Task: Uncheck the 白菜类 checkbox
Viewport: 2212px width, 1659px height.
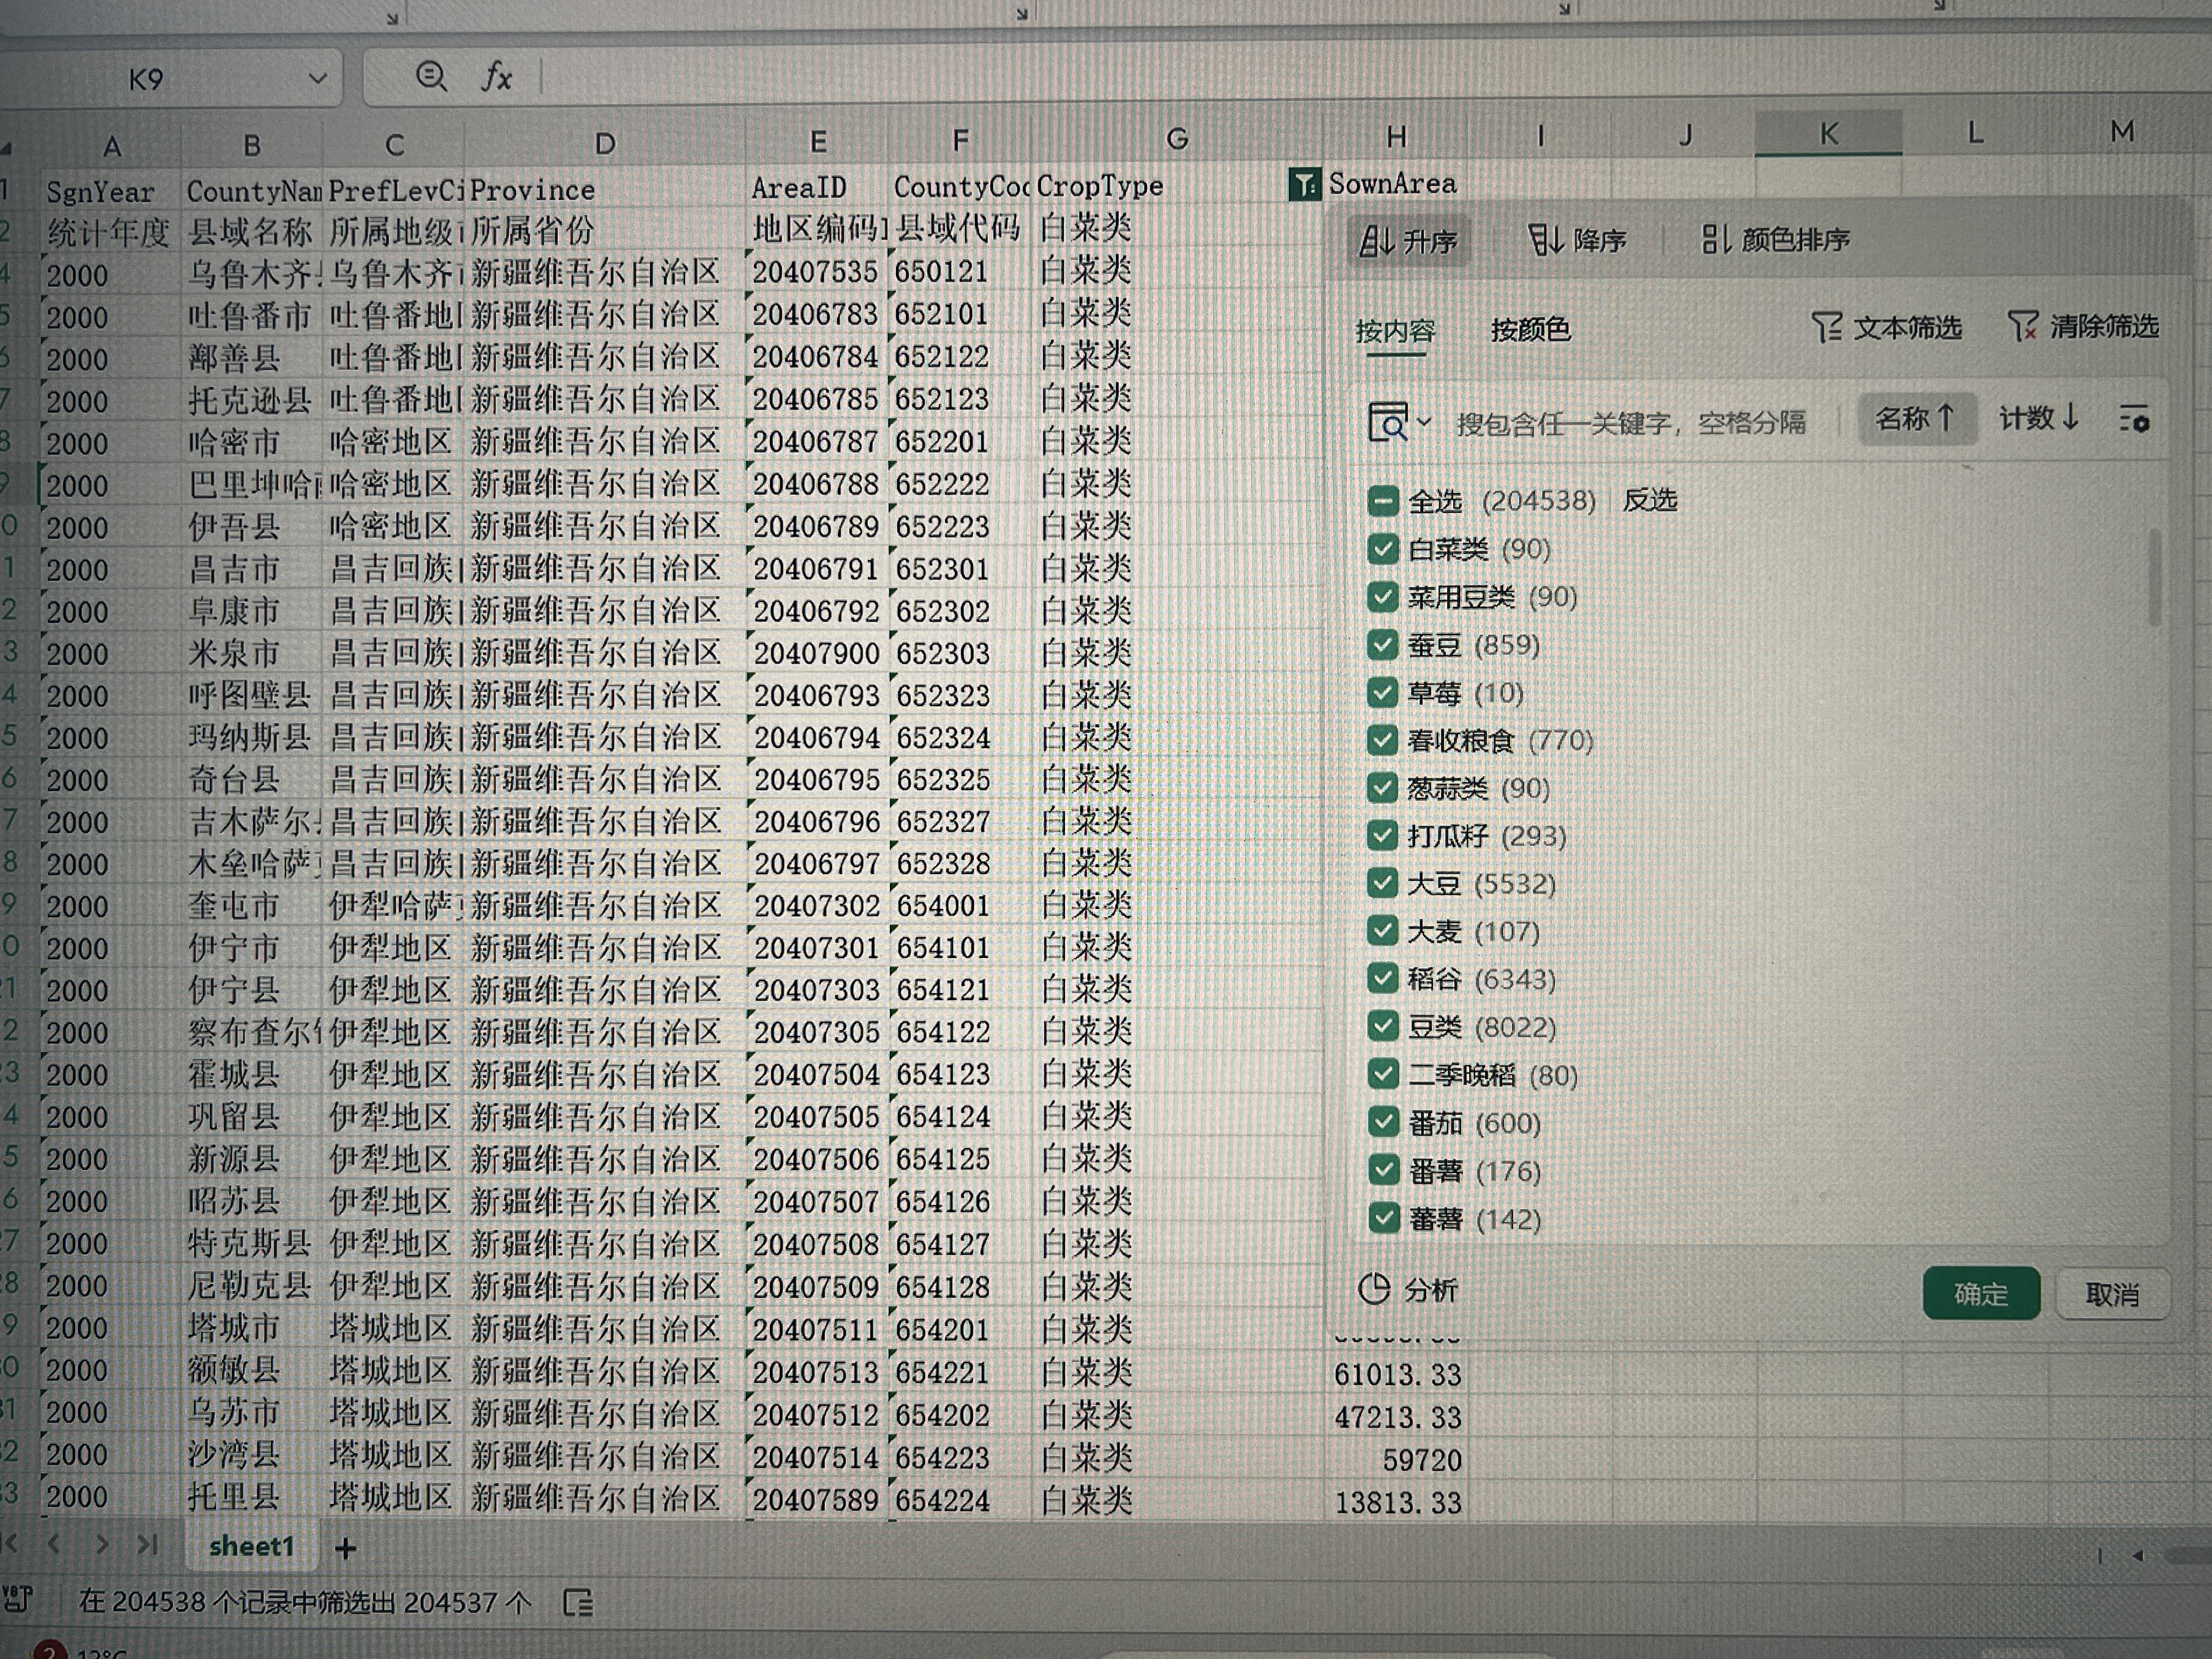Action: pyautogui.click(x=1382, y=548)
